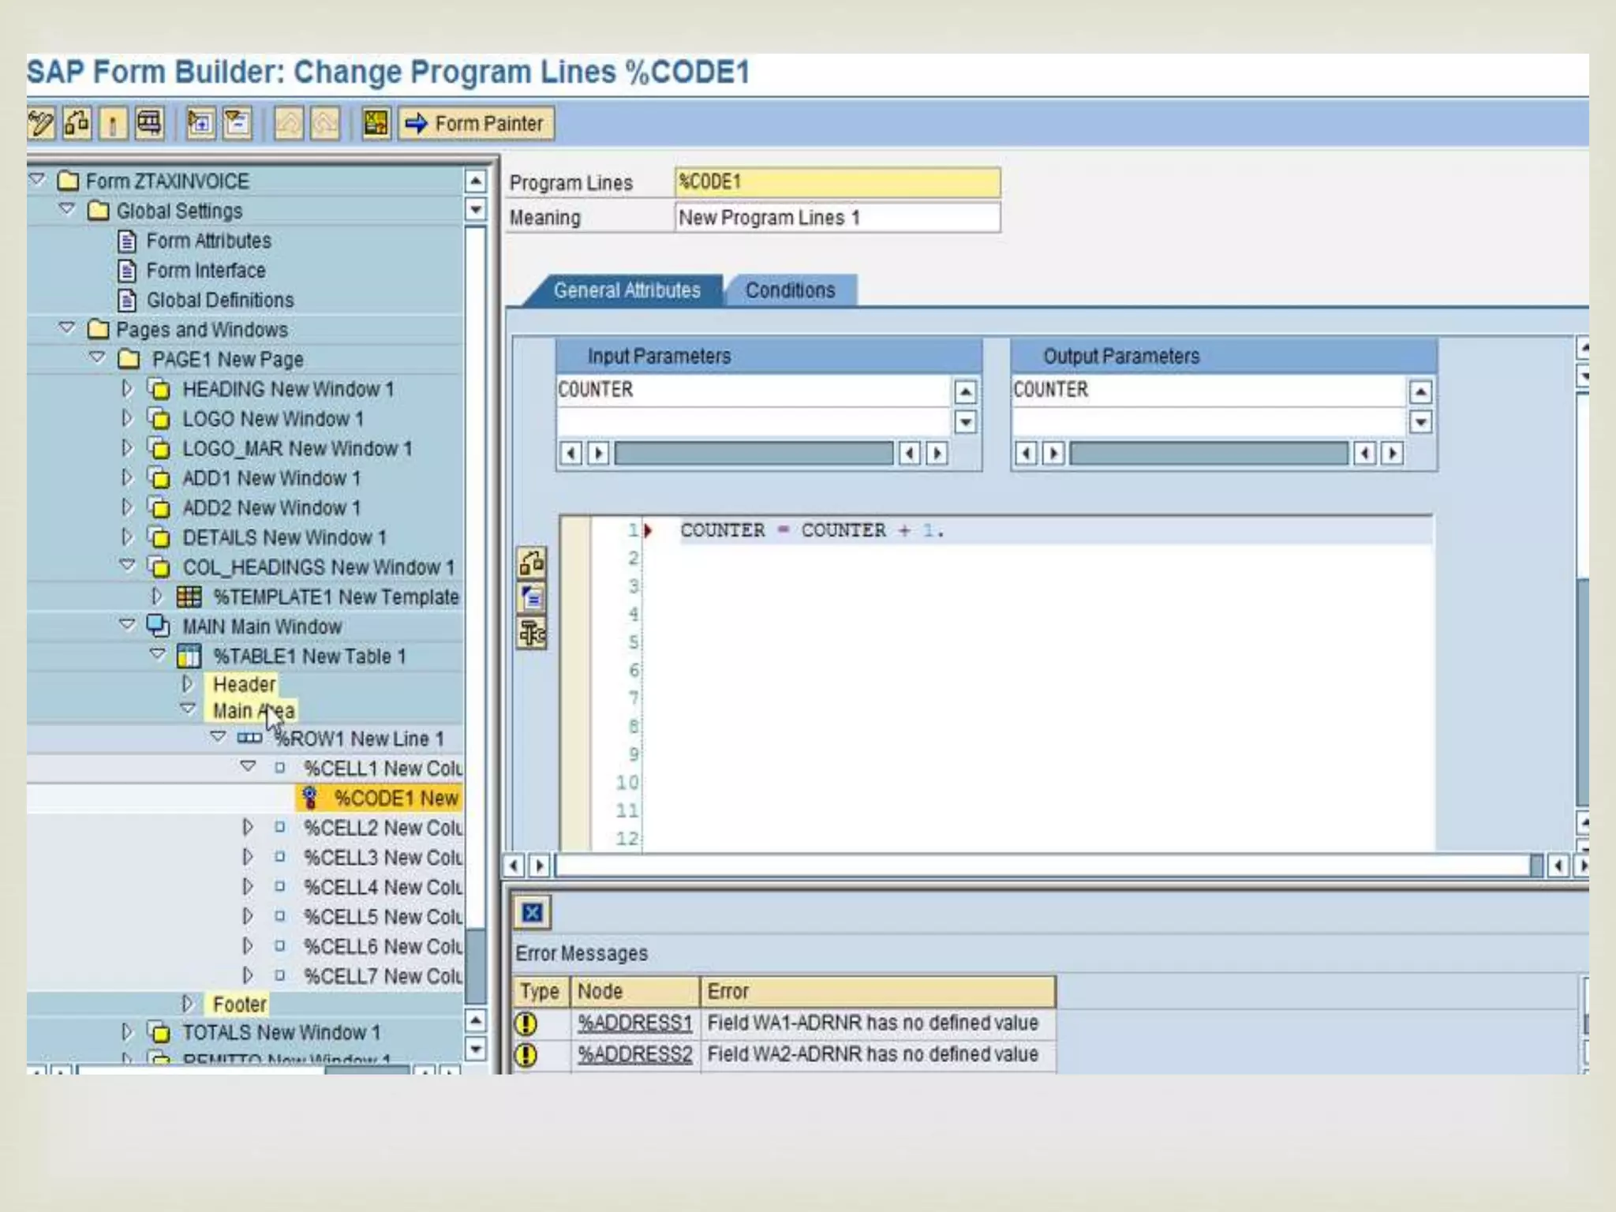Open the %ADDRESS1 node link in errors

coord(634,1023)
